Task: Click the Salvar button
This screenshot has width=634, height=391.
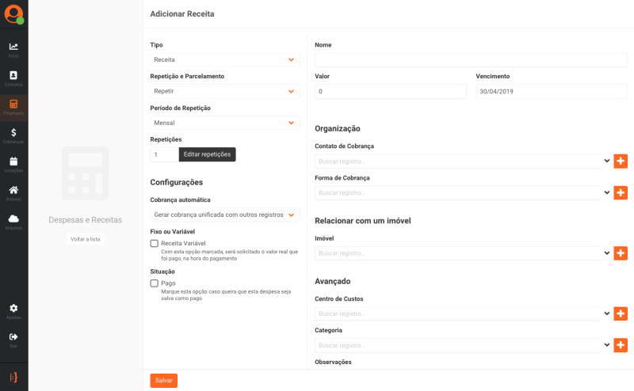Action: point(164,381)
